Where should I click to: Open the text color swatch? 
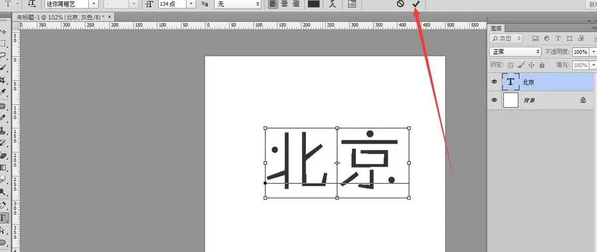pos(314,4)
